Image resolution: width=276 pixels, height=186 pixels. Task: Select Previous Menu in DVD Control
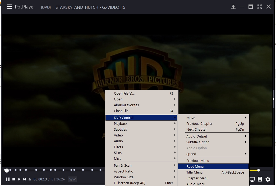[213, 161]
